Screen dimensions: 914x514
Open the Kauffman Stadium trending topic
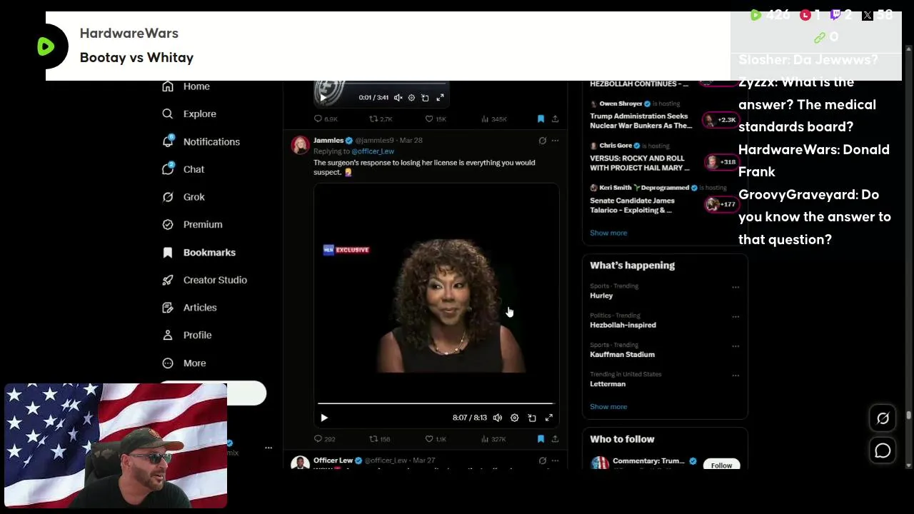[x=665, y=350]
